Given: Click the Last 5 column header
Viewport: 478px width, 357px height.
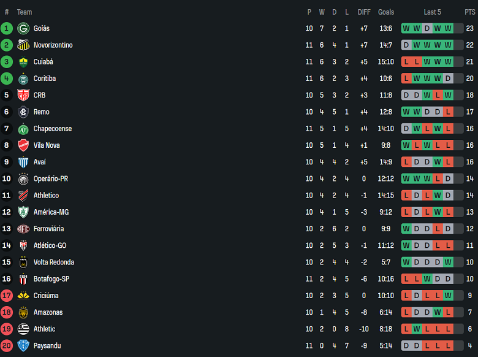Looking at the screenshot, I should coord(432,12).
